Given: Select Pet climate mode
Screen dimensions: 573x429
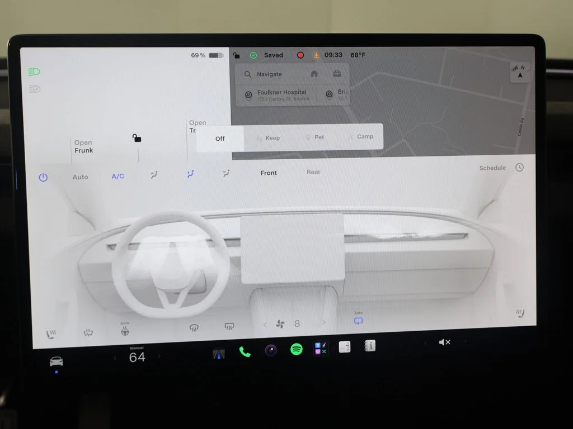Looking at the screenshot, I should click(x=314, y=137).
